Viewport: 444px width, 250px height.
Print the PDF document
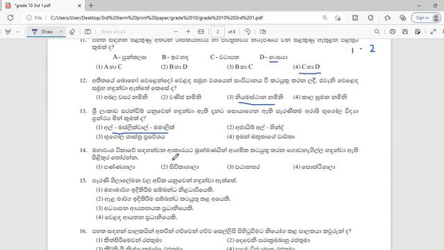[393, 32]
